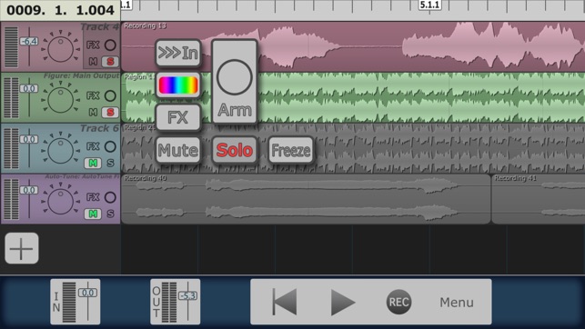Click the Mute button in popup
This screenshot has width=585, height=329.
178,150
